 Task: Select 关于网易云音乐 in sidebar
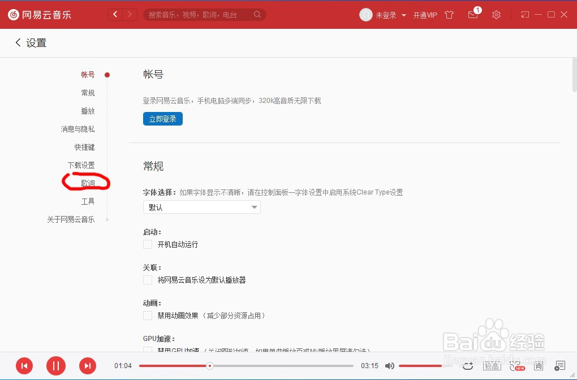(71, 219)
